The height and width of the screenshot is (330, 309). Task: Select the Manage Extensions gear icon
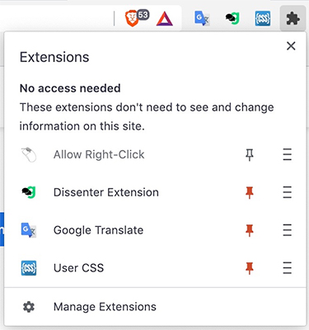[29, 307]
